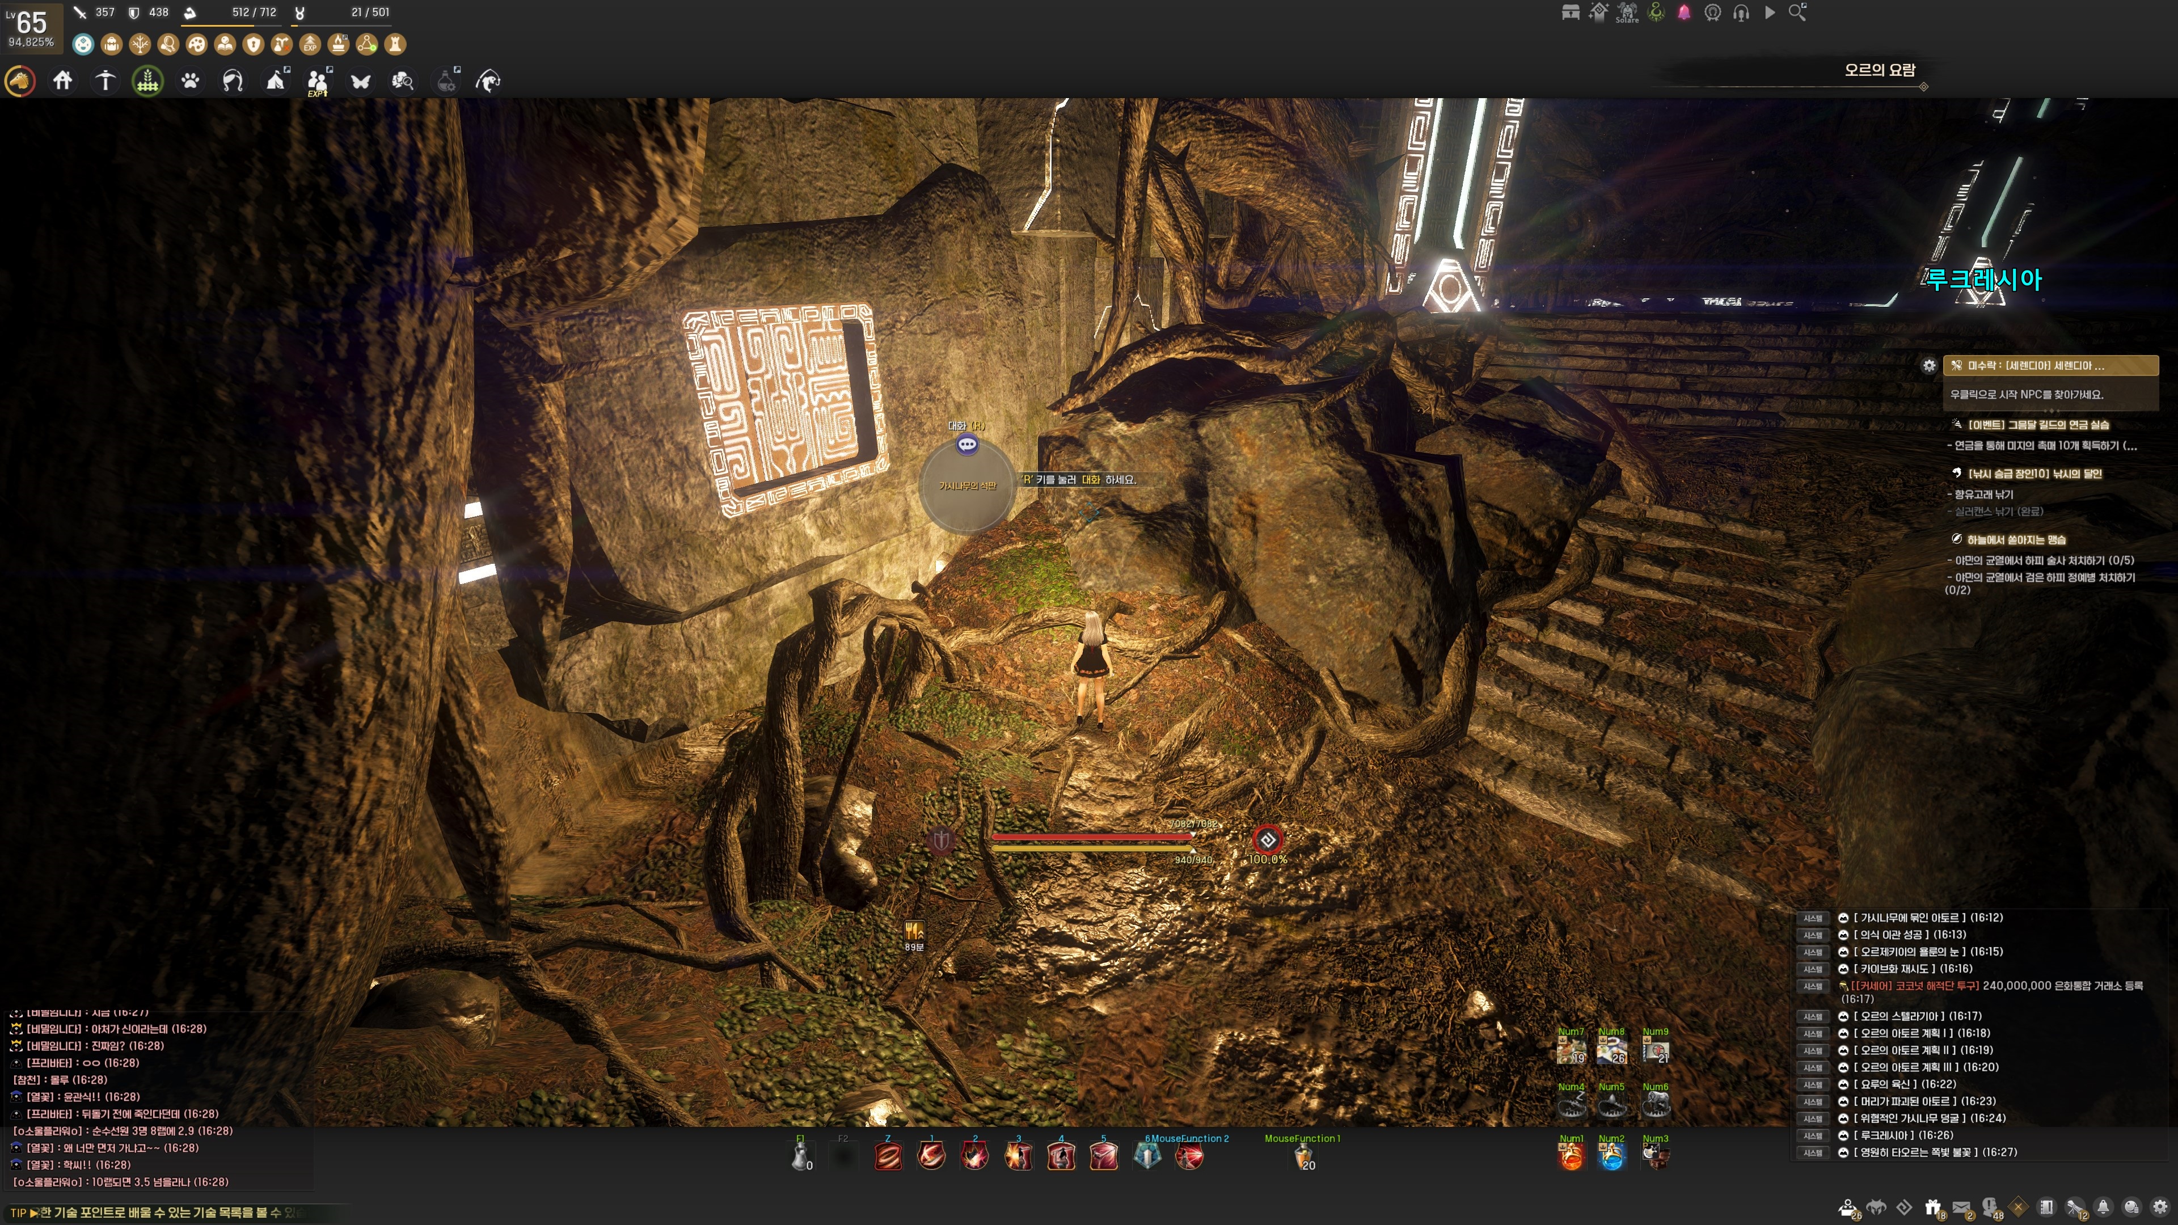
Task: Open game settings gear in bottom-right menu
Action: coord(2159,1207)
